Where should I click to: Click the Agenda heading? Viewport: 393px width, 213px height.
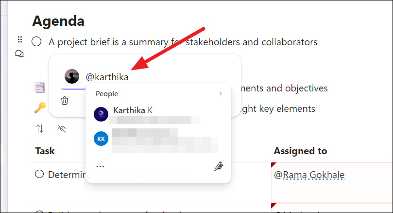pos(58,21)
